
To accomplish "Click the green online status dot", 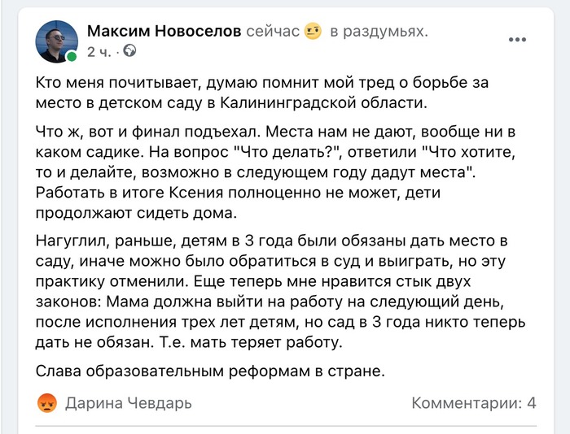I will [x=72, y=57].
